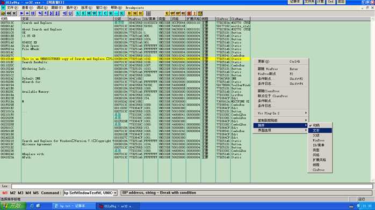Click the list options toolbar icon

pos(148,13)
